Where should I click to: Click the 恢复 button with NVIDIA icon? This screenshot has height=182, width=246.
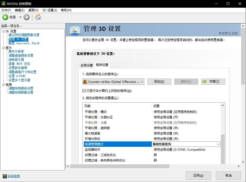tap(213, 82)
